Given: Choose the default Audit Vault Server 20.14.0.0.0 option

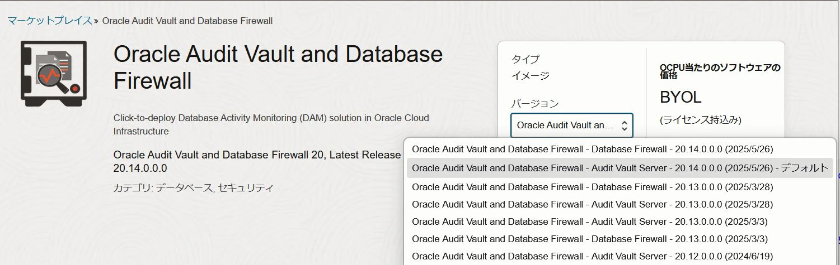Looking at the screenshot, I should (620, 168).
